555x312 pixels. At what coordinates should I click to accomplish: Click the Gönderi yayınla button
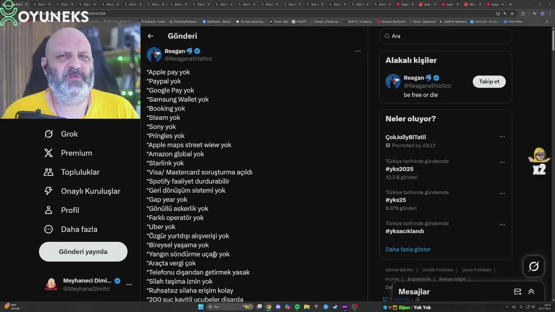[83, 252]
